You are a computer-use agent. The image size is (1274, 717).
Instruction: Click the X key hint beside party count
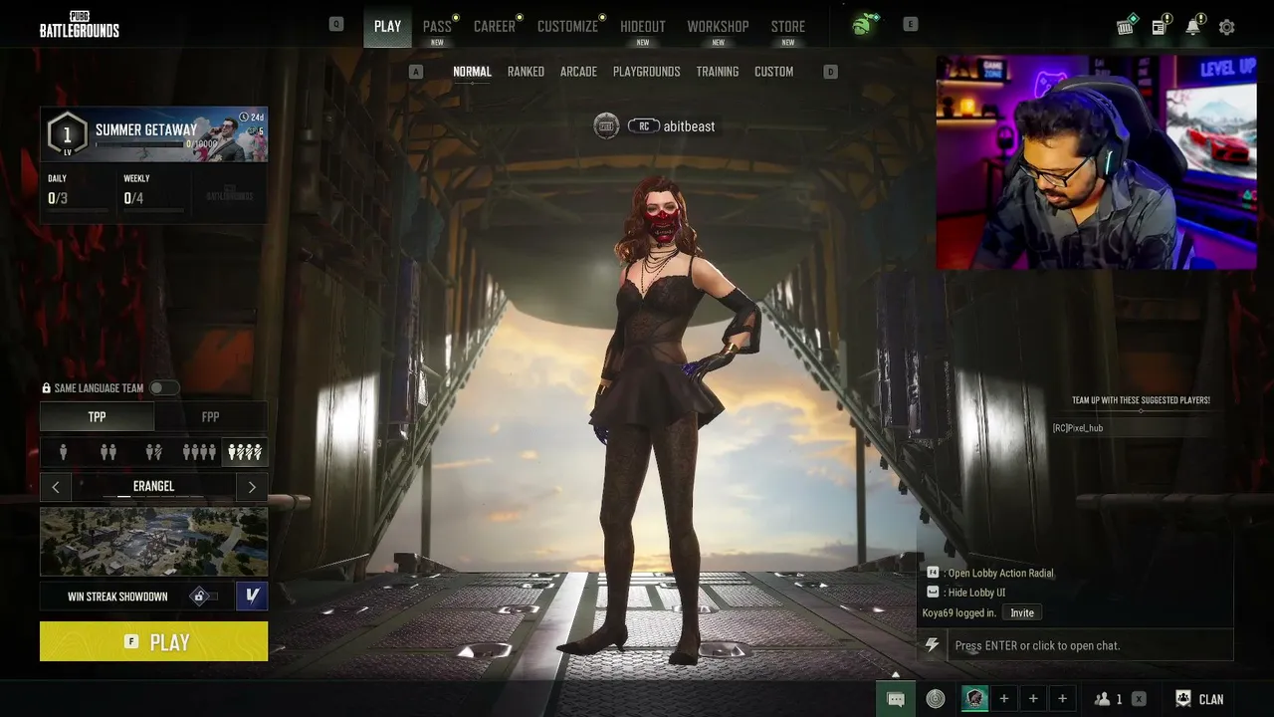click(x=1139, y=699)
